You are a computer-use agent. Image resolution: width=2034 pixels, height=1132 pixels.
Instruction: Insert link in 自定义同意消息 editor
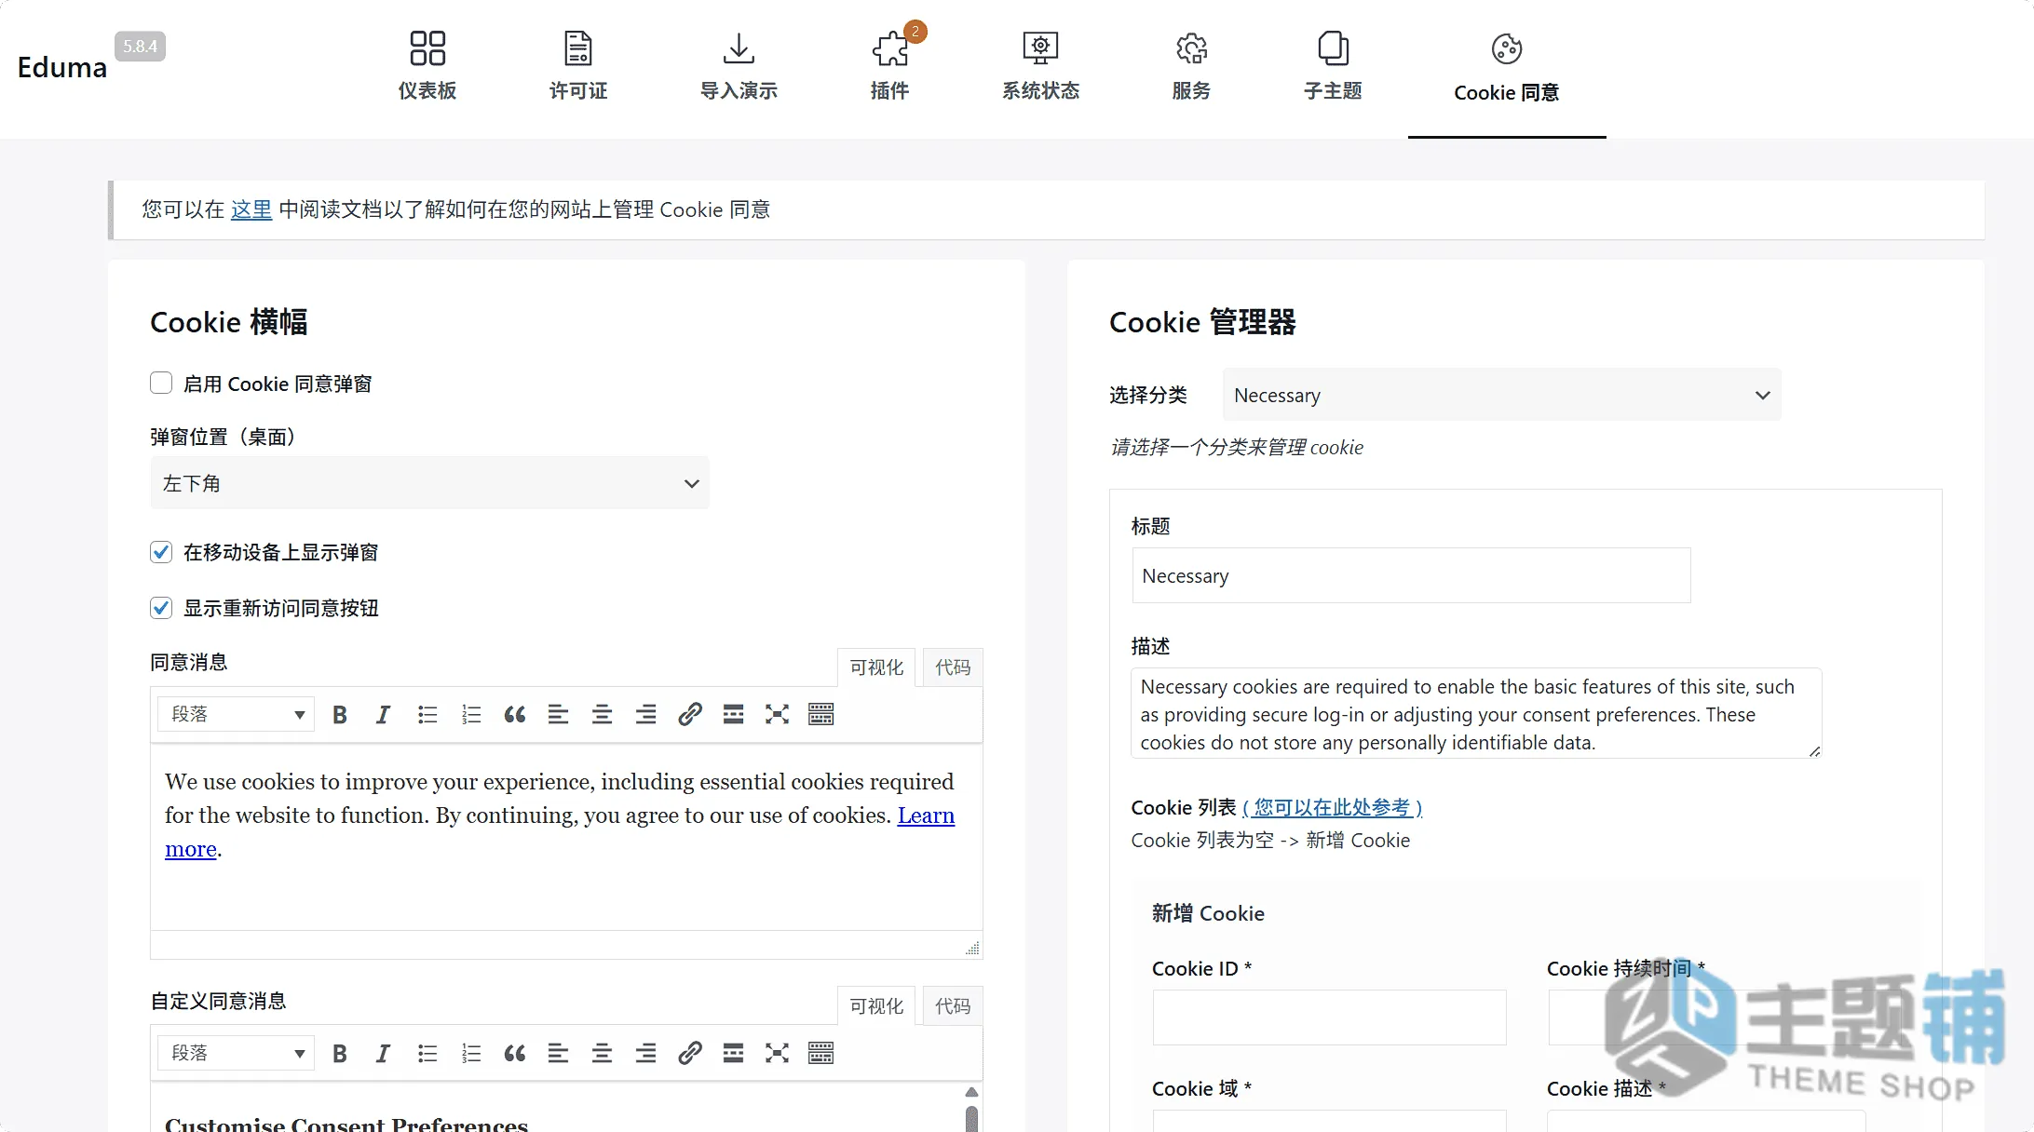coord(689,1053)
